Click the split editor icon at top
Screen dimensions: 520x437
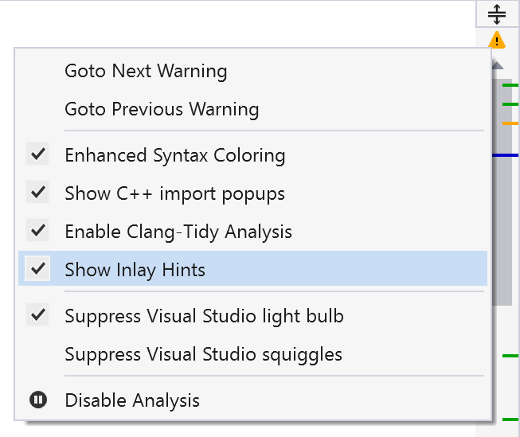[x=497, y=14]
